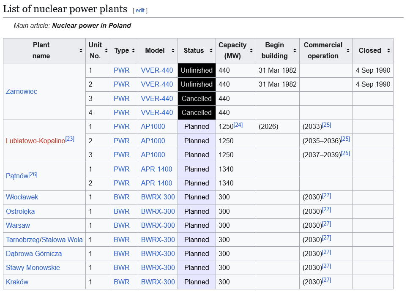
Task: Open the Pątnów plant link
Action: pos(17,176)
